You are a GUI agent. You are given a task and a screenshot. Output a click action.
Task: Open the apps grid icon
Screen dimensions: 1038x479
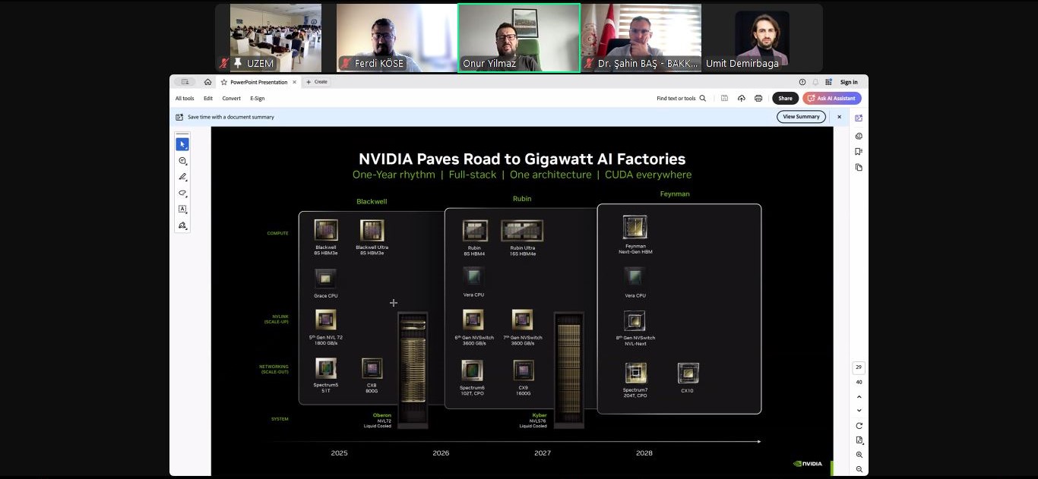(x=828, y=82)
